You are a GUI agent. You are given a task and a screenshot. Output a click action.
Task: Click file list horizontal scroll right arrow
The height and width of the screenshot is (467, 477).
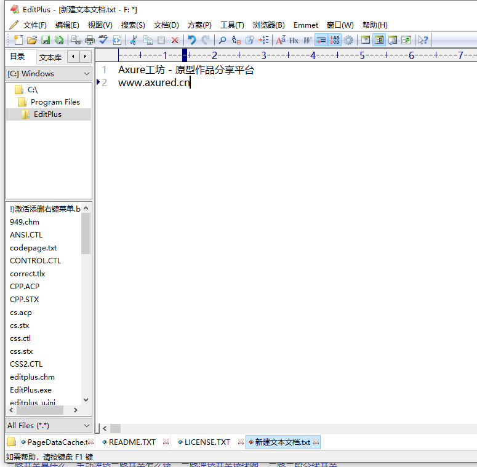76,410
